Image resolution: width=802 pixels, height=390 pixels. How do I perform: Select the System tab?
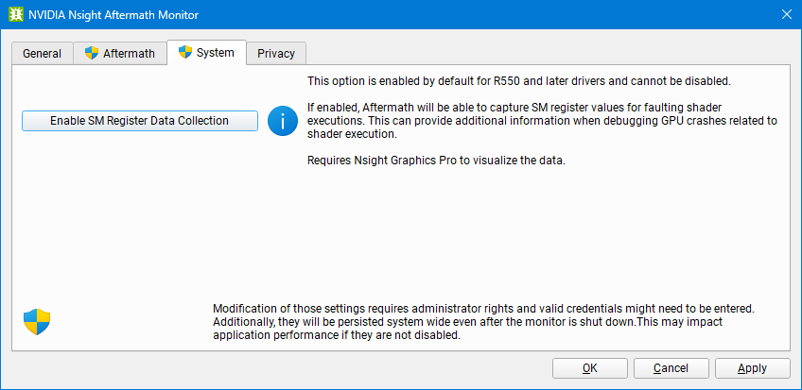click(206, 53)
